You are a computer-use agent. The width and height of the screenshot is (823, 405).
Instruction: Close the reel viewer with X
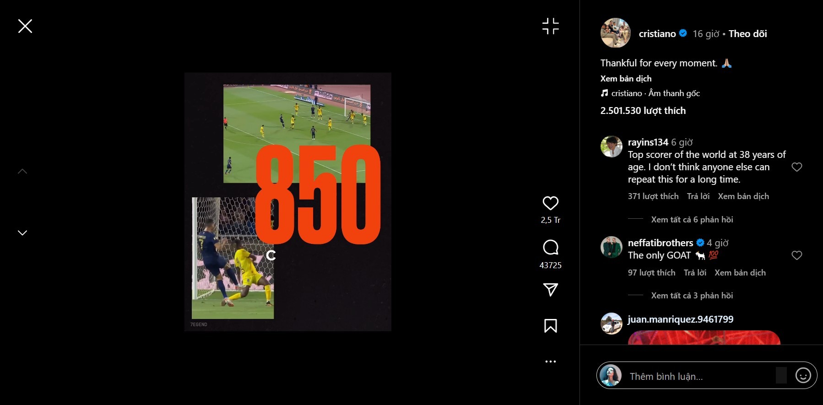[x=25, y=26]
